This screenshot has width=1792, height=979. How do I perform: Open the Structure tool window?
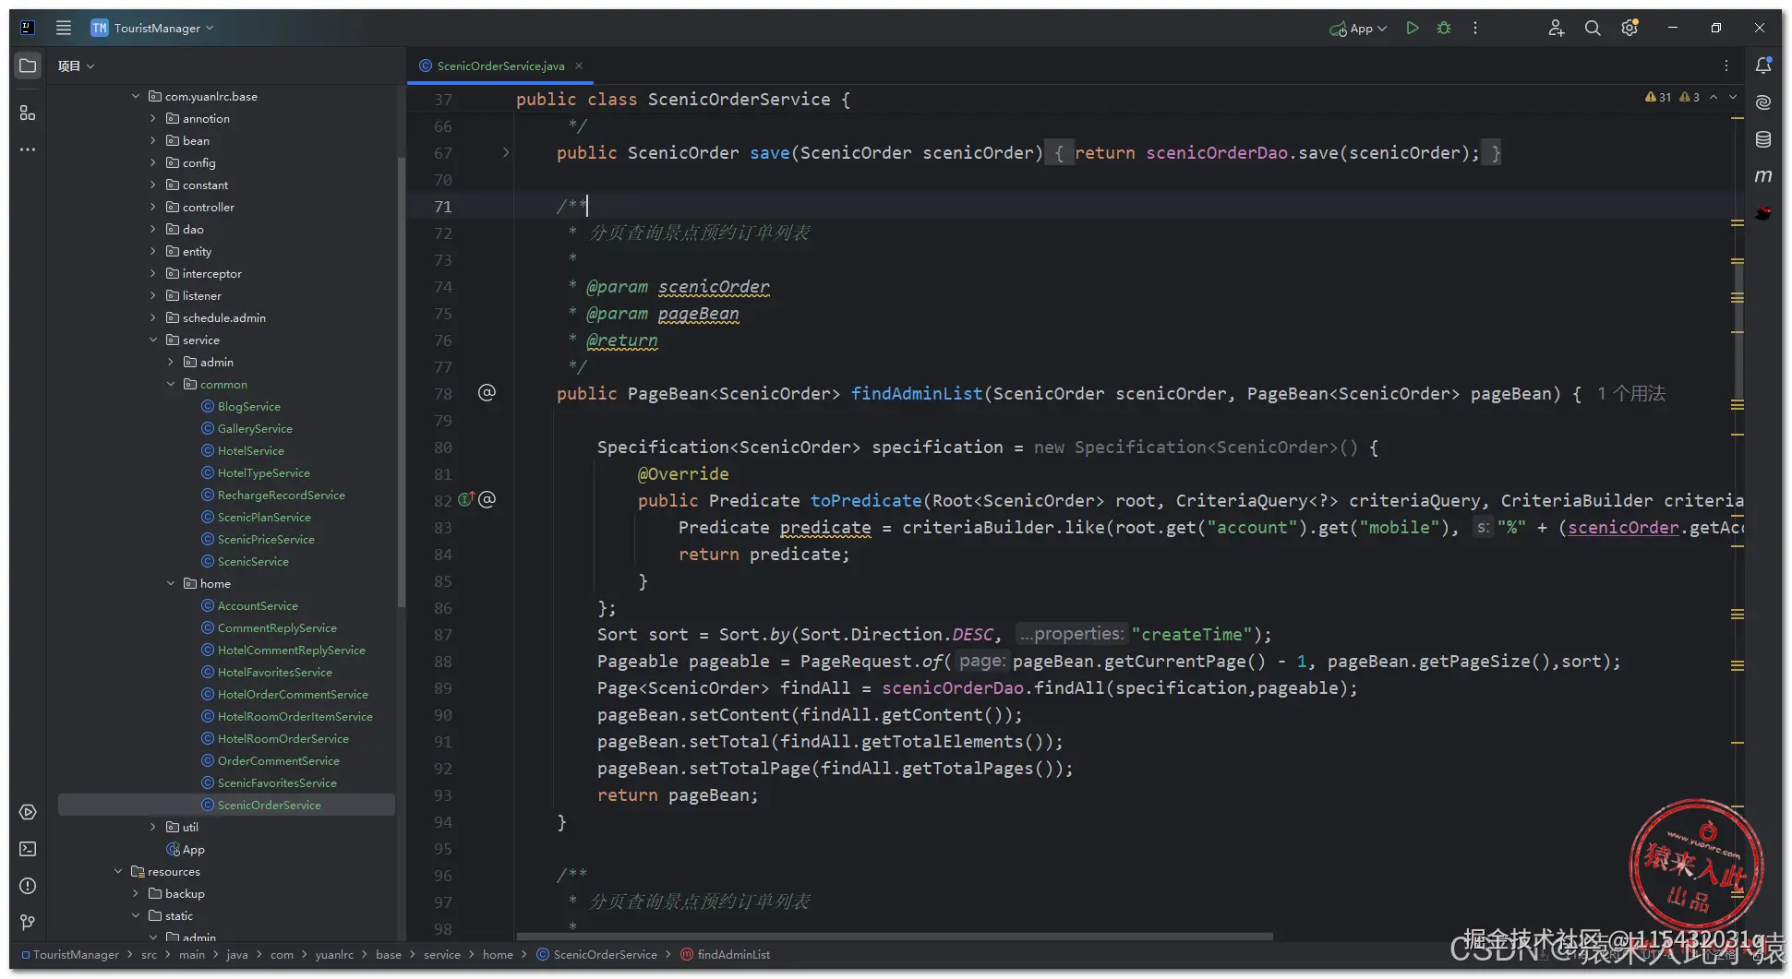pos(28,113)
